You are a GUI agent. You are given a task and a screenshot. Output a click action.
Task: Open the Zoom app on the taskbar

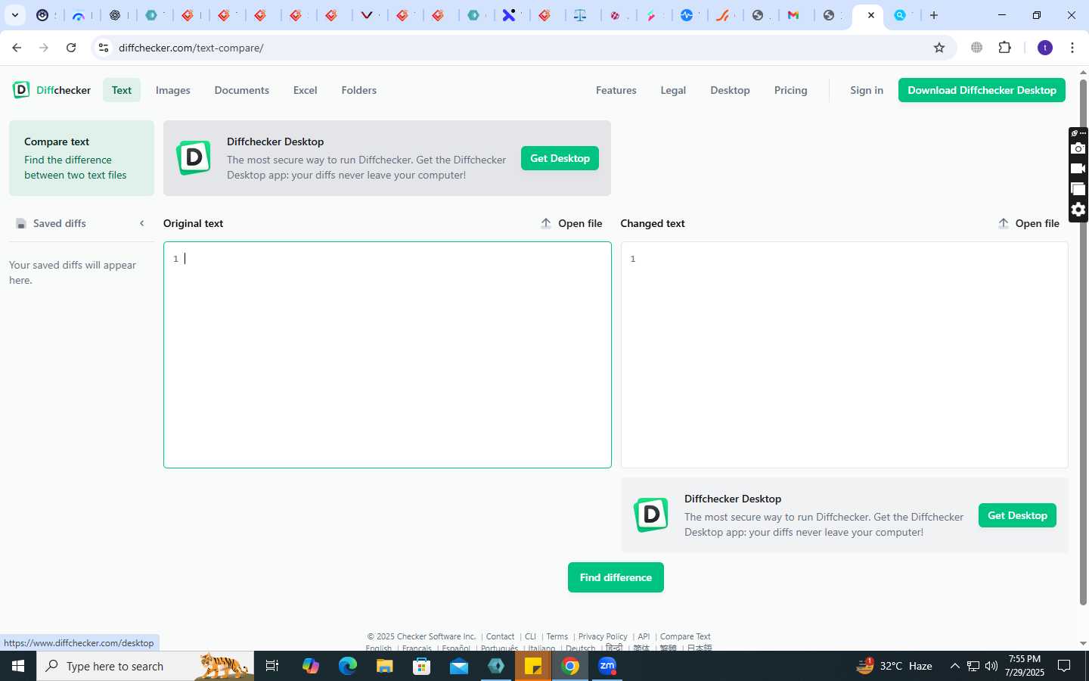click(x=607, y=666)
